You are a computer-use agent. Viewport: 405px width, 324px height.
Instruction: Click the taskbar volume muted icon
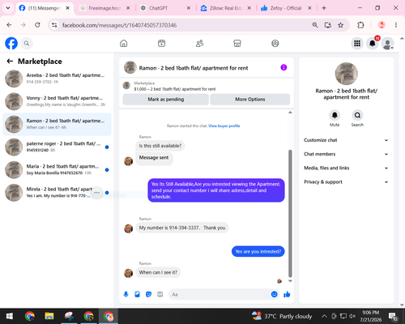pos(352,316)
